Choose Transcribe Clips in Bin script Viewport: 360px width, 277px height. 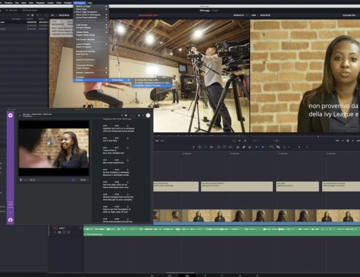click(x=152, y=80)
